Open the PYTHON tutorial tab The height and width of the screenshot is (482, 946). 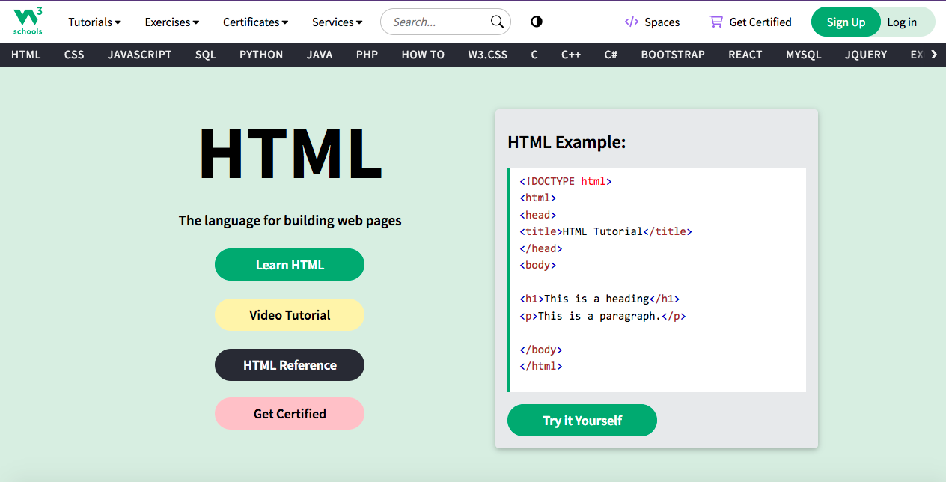point(261,54)
